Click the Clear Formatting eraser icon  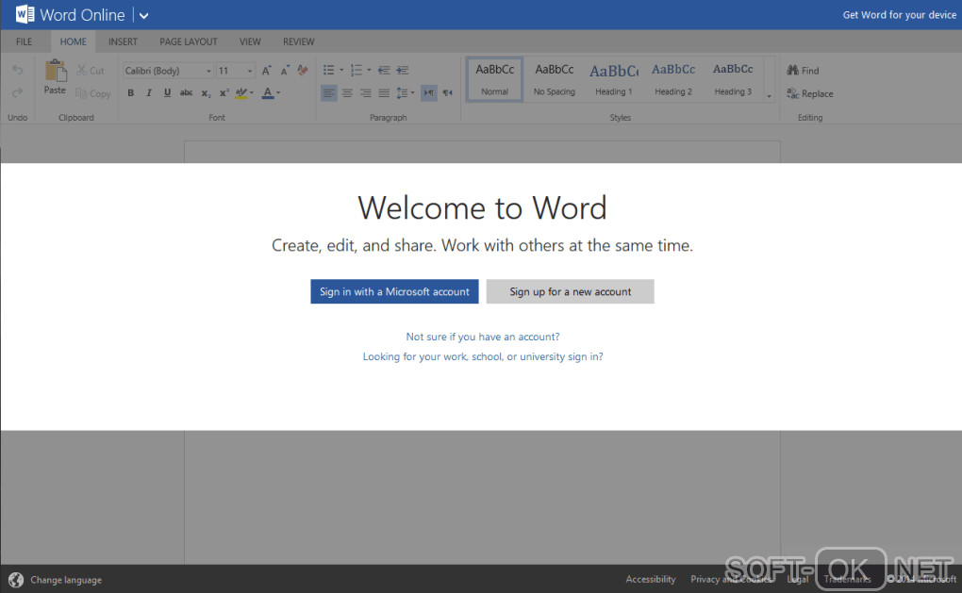point(303,70)
